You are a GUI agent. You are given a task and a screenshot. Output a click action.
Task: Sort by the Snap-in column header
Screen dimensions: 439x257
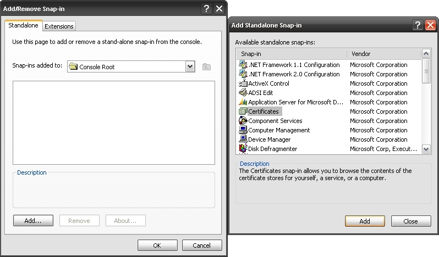click(x=292, y=54)
